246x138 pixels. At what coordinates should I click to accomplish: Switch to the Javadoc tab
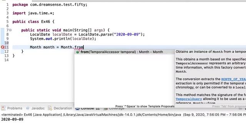[35, 108]
